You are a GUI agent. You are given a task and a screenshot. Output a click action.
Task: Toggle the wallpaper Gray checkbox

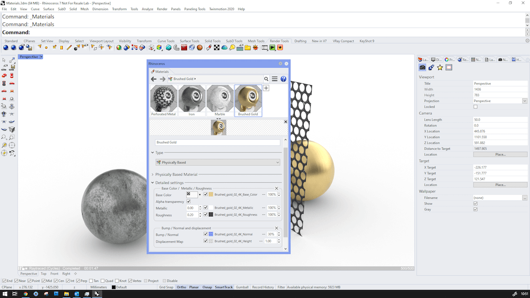point(475,209)
